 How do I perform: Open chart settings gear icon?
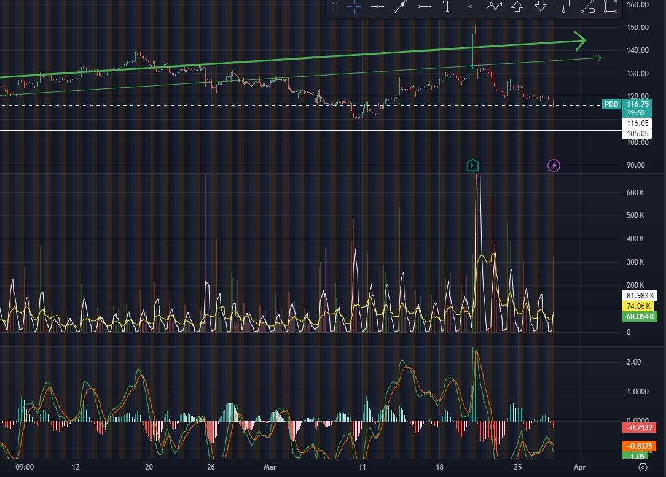tap(643, 467)
